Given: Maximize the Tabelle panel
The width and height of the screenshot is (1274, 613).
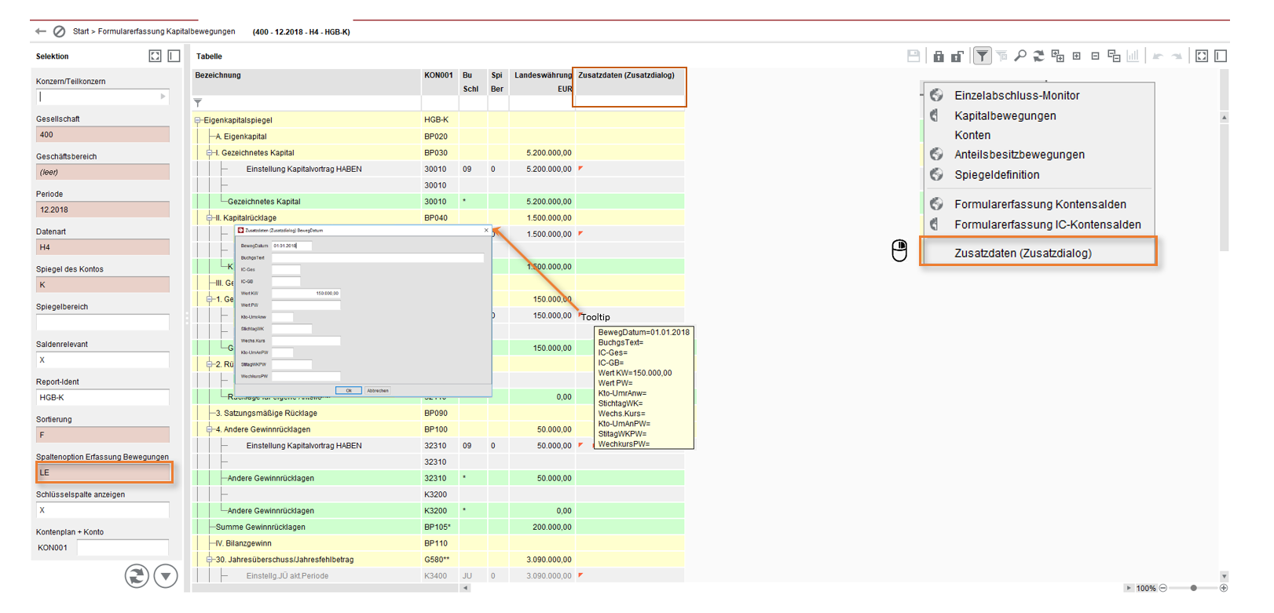Looking at the screenshot, I should tap(1202, 56).
